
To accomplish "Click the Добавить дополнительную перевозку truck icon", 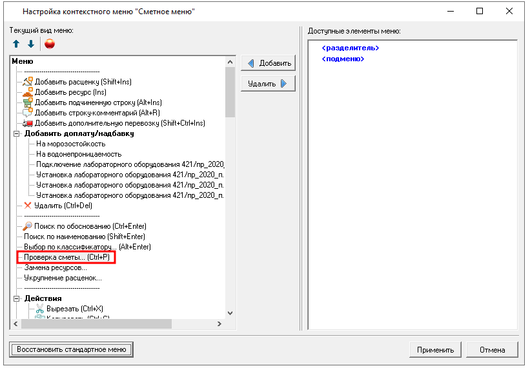I will (x=28, y=123).
